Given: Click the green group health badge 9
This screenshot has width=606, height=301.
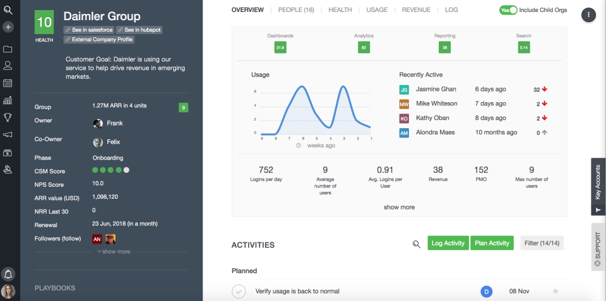Looking at the screenshot, I should pos(184,107).
